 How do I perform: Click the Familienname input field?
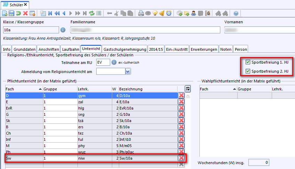[x=145, y=30]
